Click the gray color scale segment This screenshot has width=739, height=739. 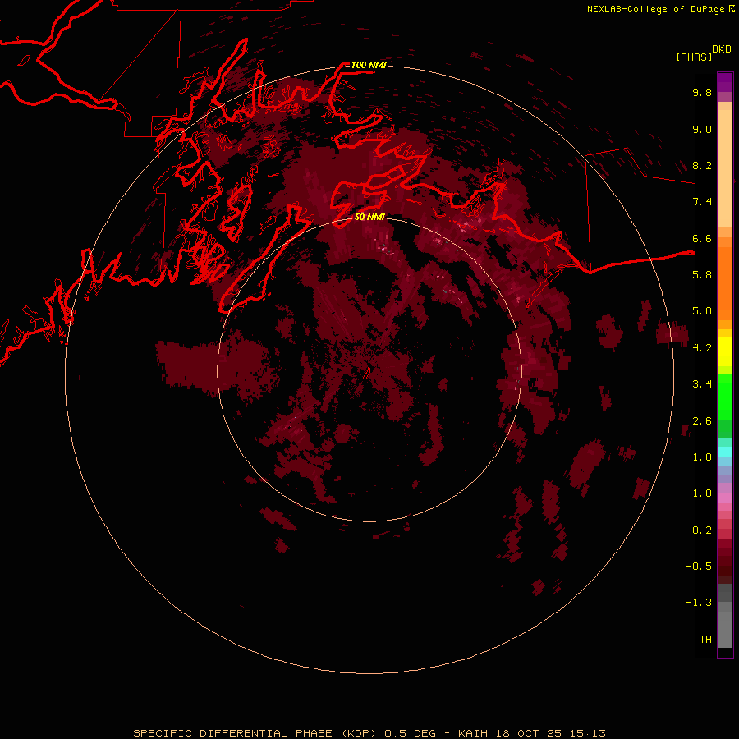(x=725, y=617)
